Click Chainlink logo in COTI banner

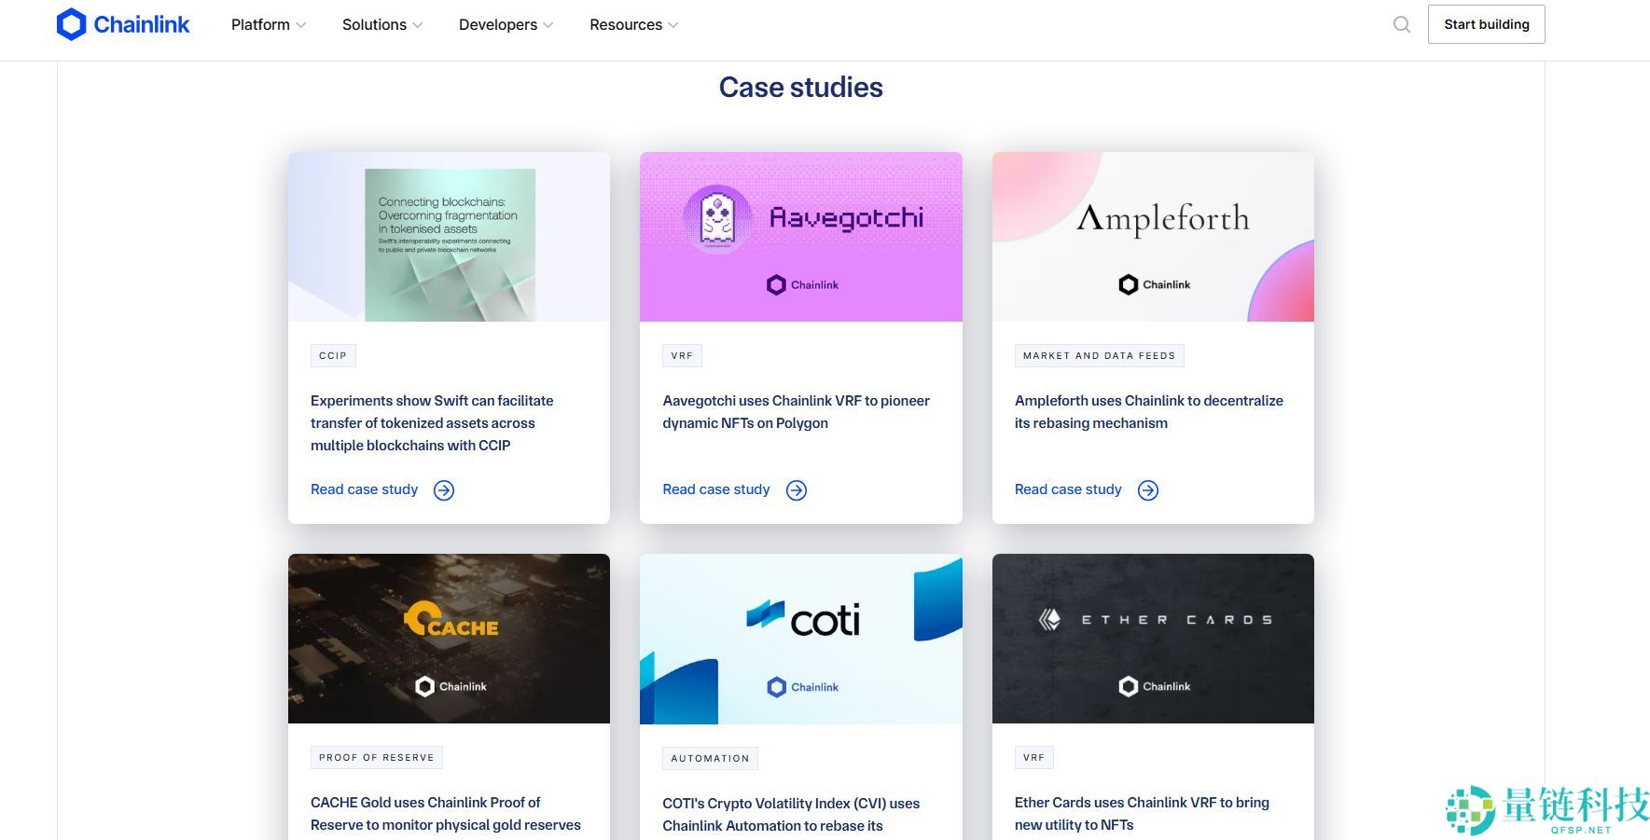(x=802, y=687)
